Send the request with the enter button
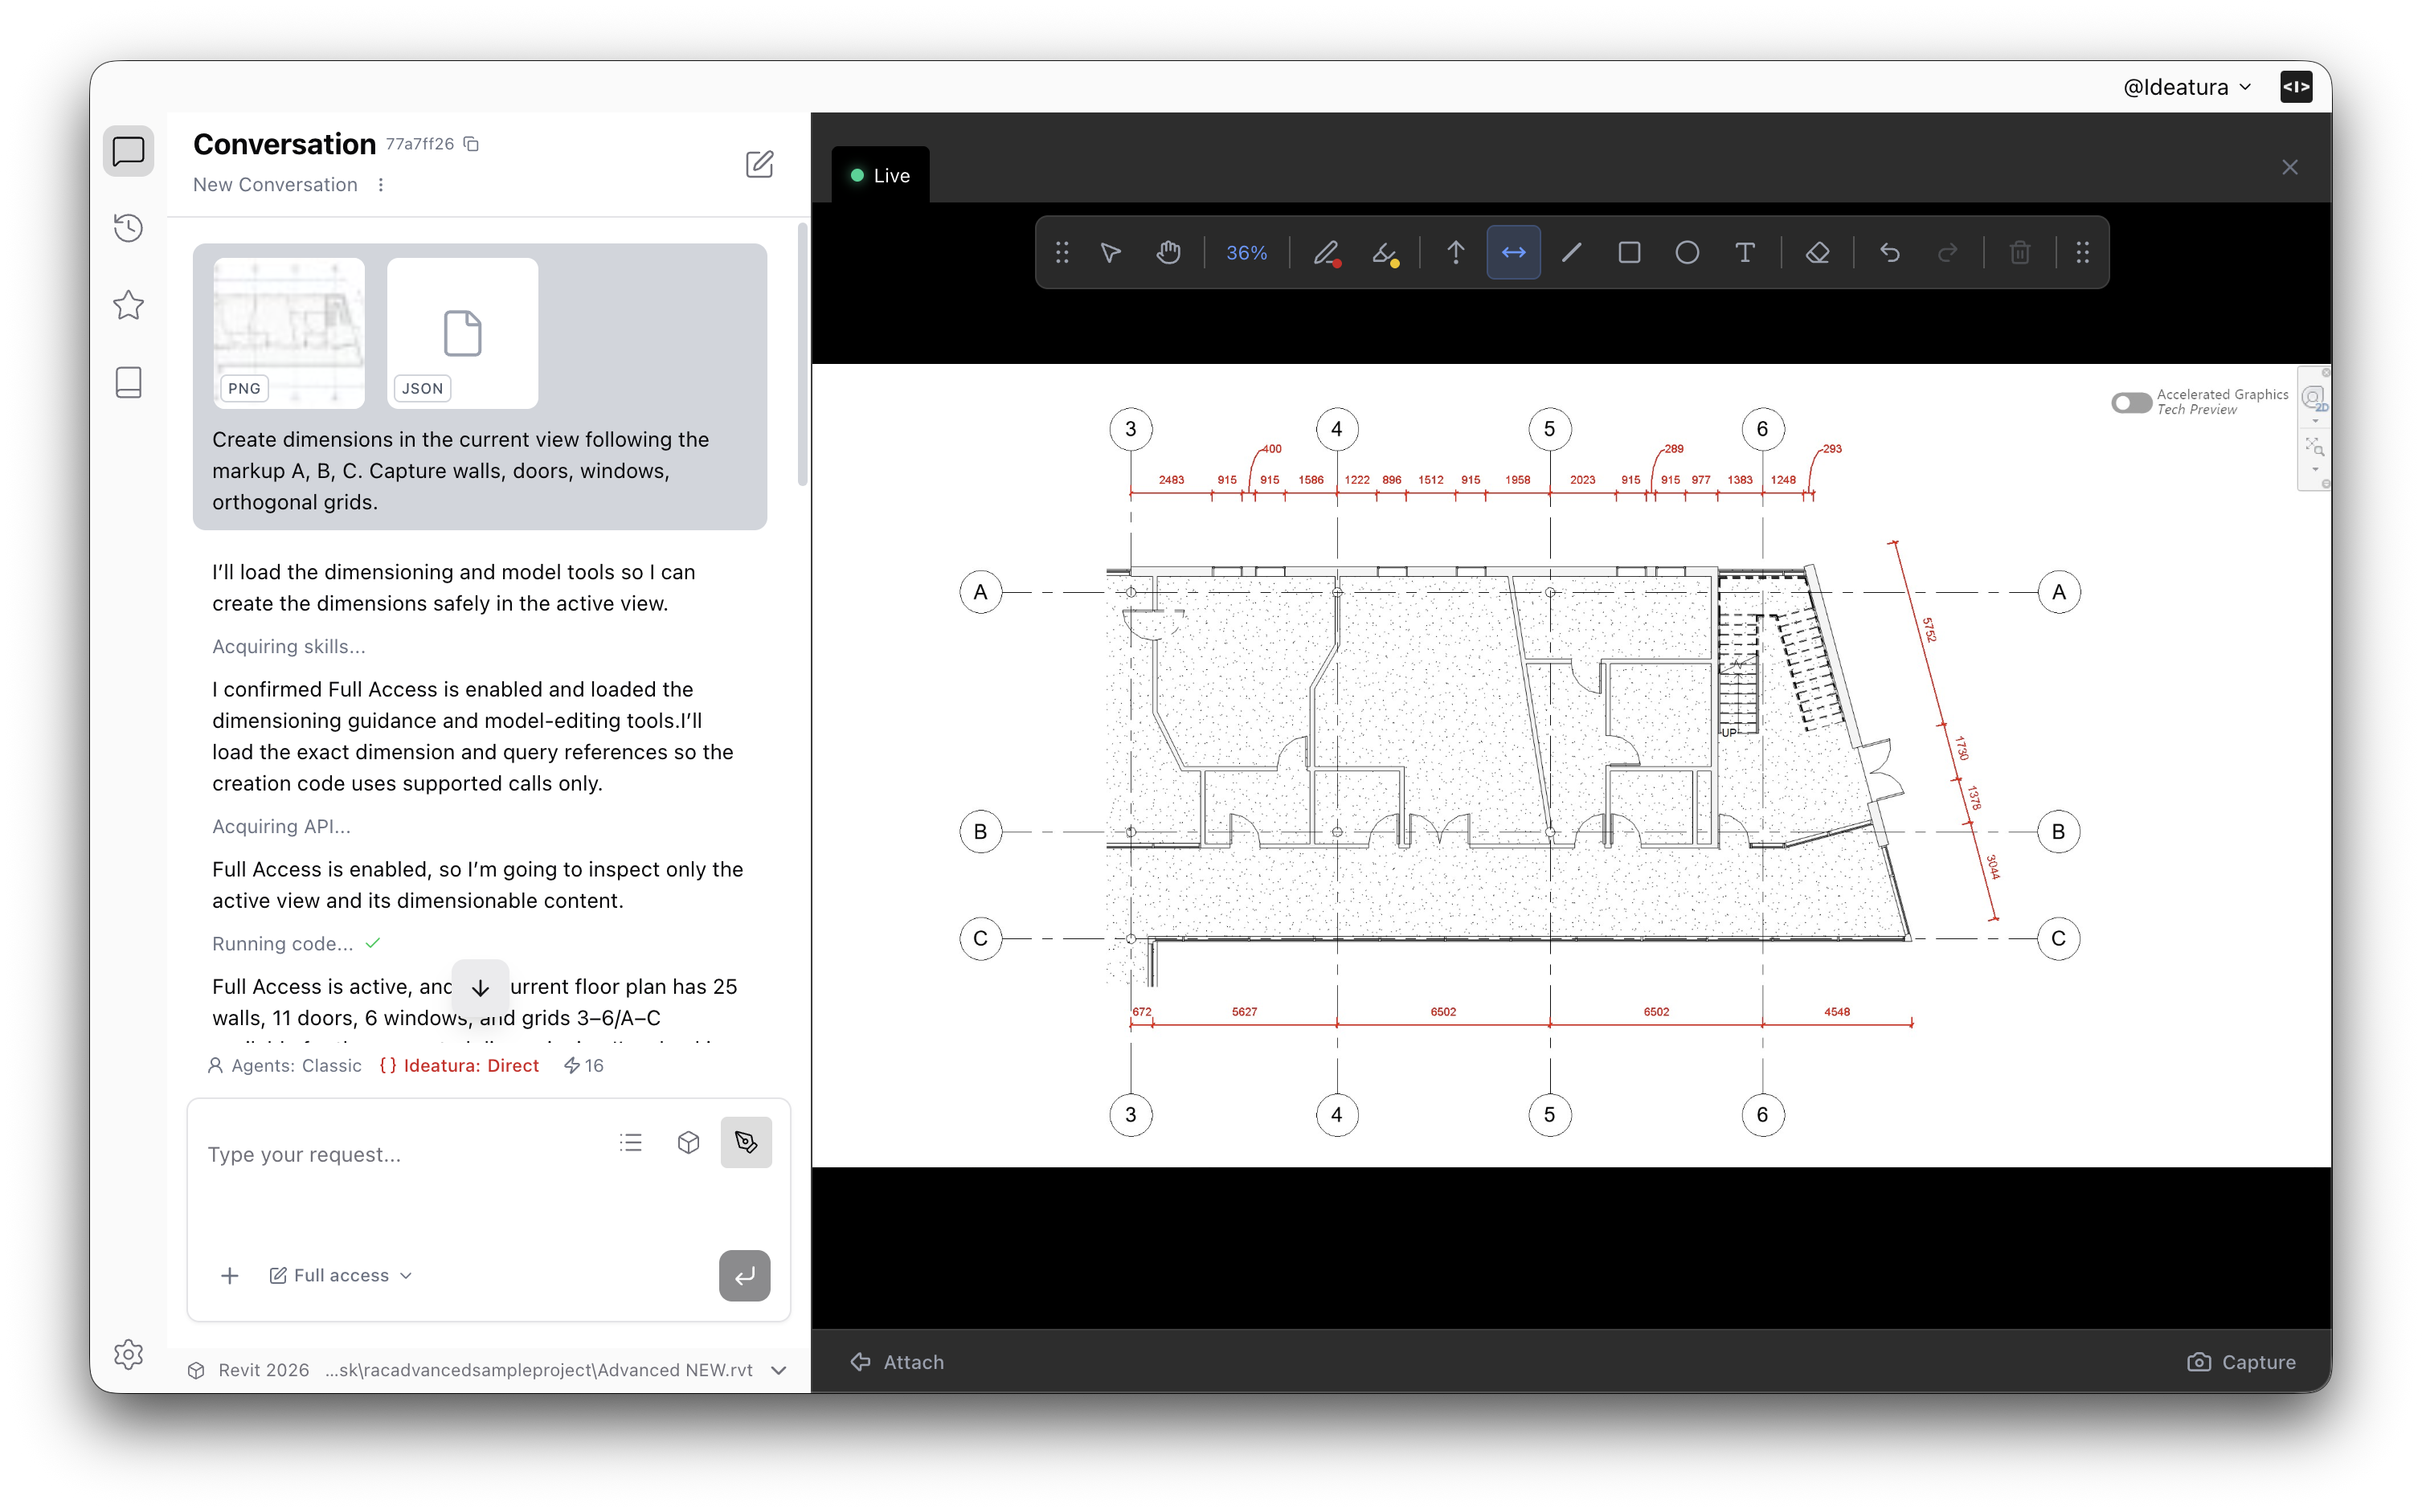The image size is (2422, 1512). pos(745,1275)
